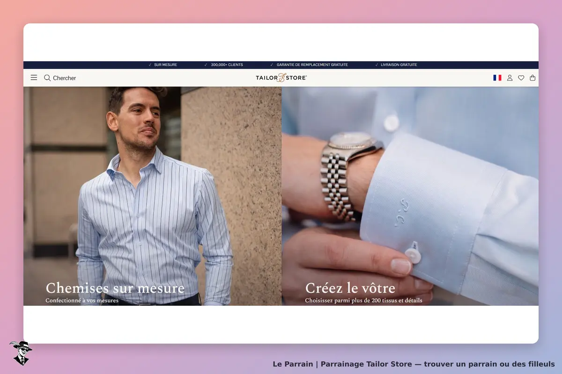Open the Créez le vôtre heading link
The width and height of the screenshot is (562, 374).
pyautogui.click(x=350, y=288)
